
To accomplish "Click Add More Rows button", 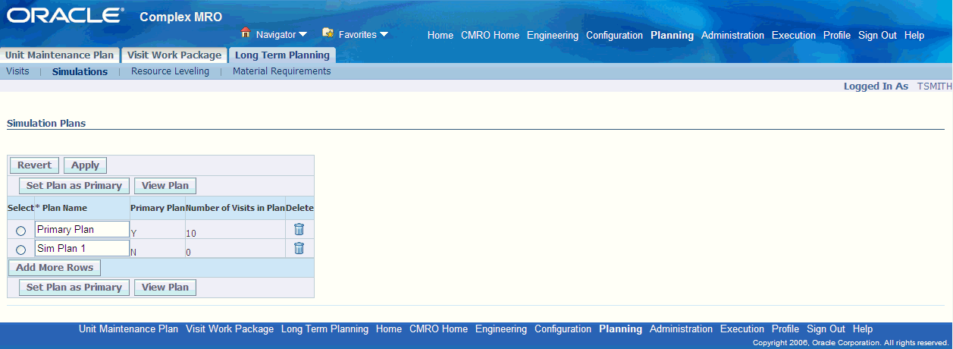I will [x=55, y=268].
